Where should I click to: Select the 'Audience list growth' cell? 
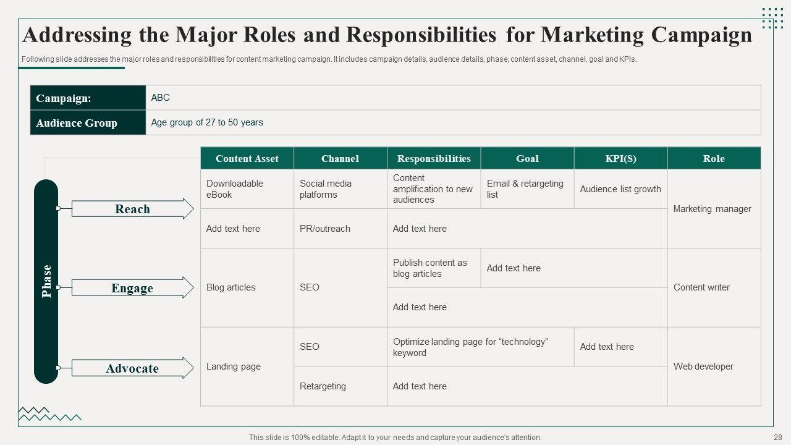click(620, 189)
